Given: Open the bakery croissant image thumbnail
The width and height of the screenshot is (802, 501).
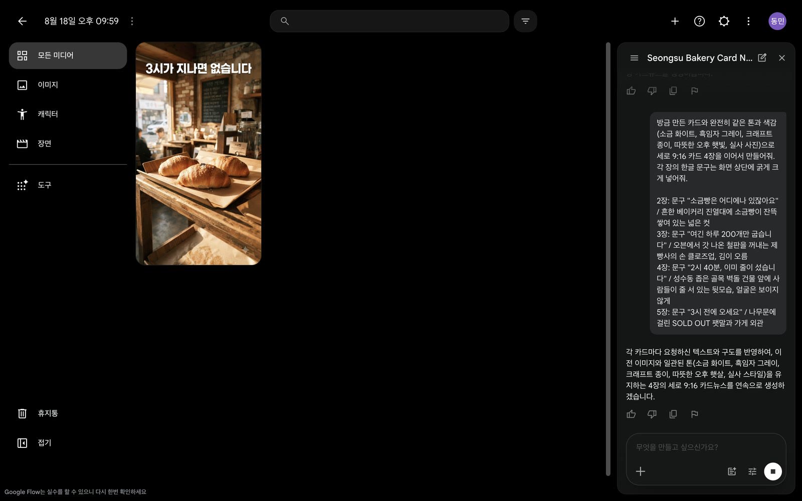Looking at the screenshot, I should pos(198,153).
